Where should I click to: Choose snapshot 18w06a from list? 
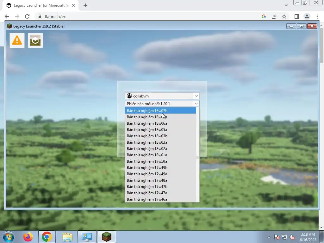tap(160, 123)
